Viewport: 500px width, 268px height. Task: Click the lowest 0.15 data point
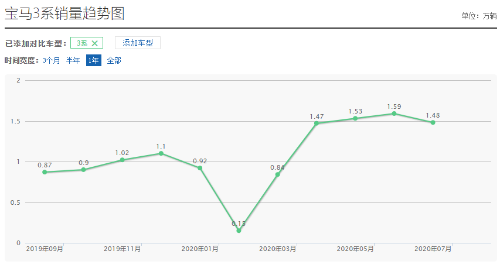point(239,231)
